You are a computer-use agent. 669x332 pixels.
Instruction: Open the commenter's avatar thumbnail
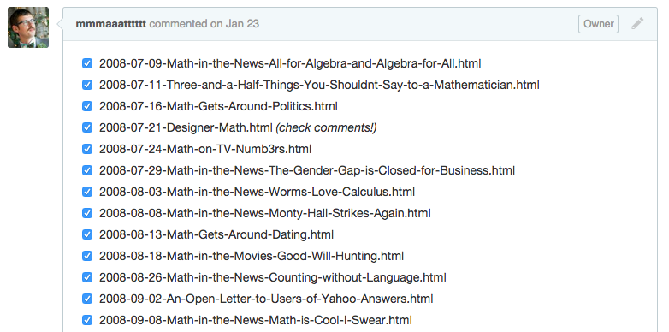coord(28,27)
